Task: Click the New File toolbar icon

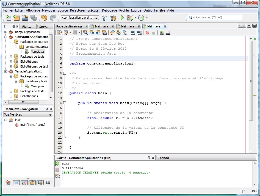Action: 8,18
